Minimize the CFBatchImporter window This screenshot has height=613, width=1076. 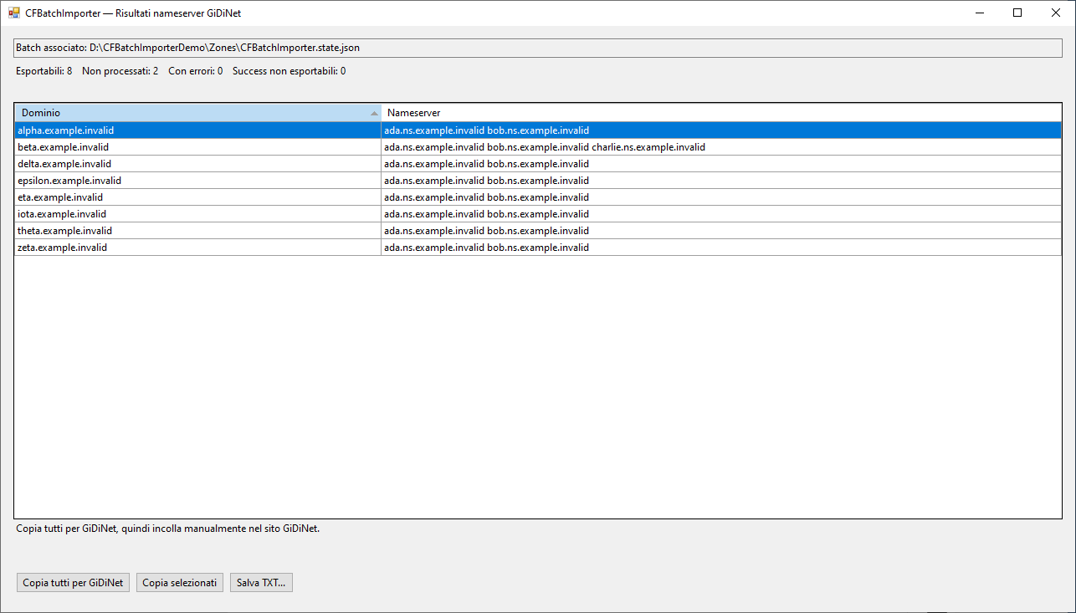[x=979, y=13]
